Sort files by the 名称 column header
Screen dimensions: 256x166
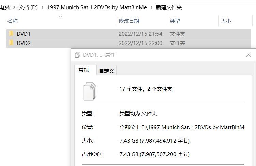(13, 21)
